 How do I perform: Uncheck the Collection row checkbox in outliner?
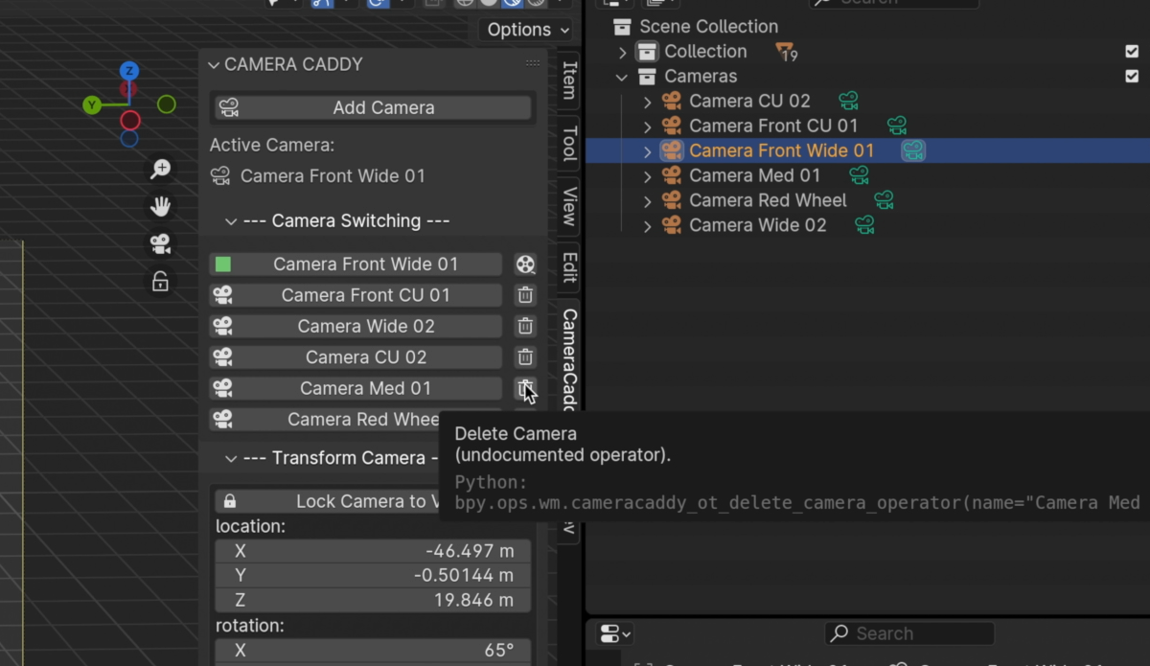pyautogui.click(x=1132, y=52)
